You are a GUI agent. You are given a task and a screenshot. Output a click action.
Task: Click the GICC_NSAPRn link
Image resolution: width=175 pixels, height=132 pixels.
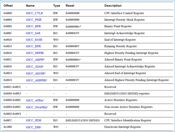37,107
